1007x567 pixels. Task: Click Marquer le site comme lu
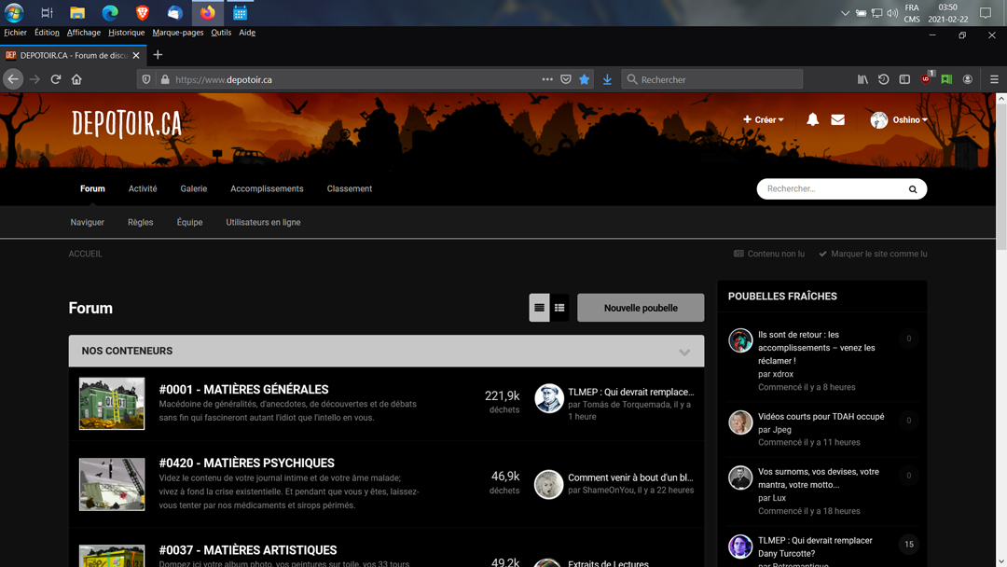tap(873, 254)
